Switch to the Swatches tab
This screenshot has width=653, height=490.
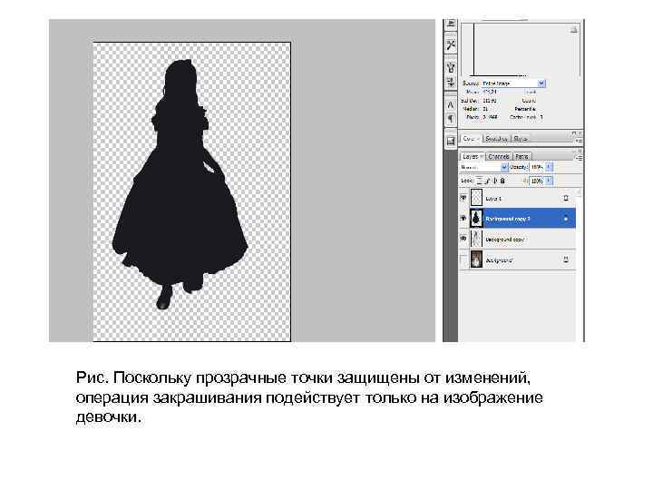(496, 138)
